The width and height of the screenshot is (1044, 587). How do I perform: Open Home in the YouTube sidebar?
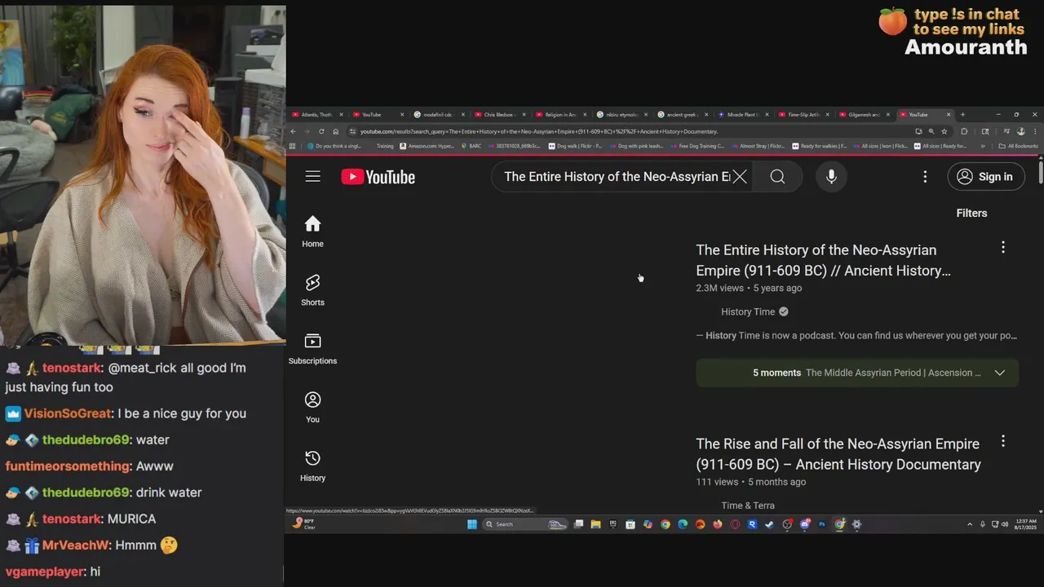312,232
